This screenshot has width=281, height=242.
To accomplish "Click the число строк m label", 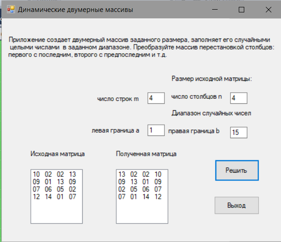I will tap(118, 99).
